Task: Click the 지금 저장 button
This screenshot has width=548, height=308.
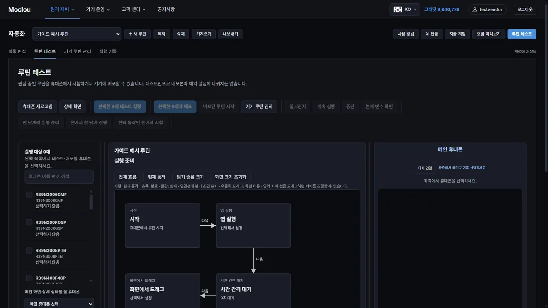Action: point(457,34)
